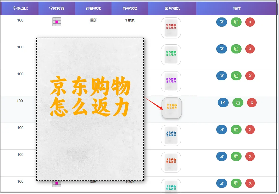The width and height of the screenshot is (279, 194).
Task: Edit the row with green-text thumbnail
Action: pyautogui.click(x=222, y=49)
